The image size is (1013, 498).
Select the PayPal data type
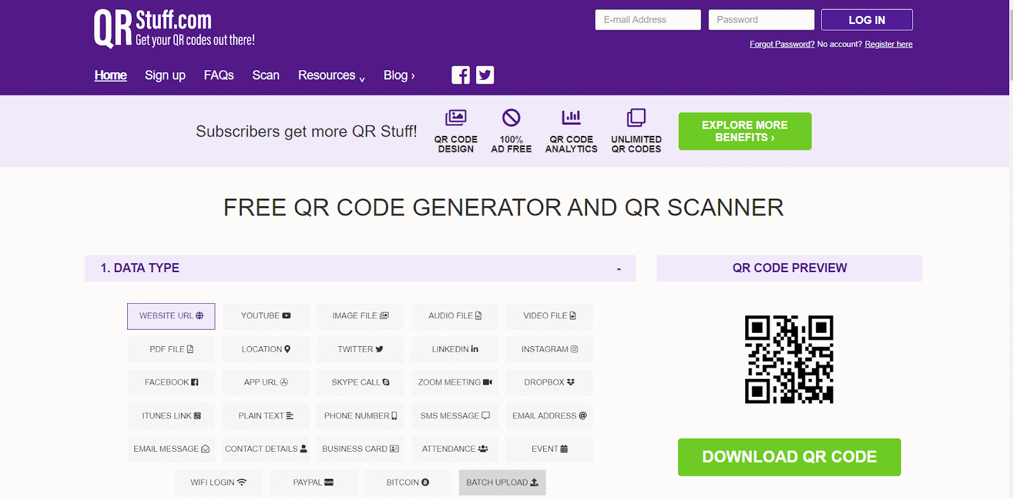pyautogui.click(x=313, y=483)
